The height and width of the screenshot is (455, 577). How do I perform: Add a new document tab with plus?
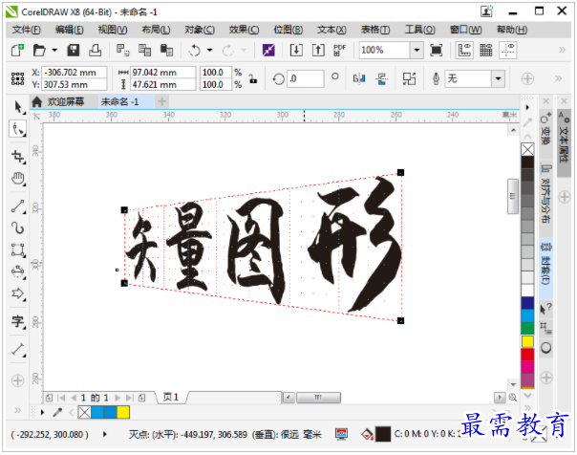pos(161,101)
